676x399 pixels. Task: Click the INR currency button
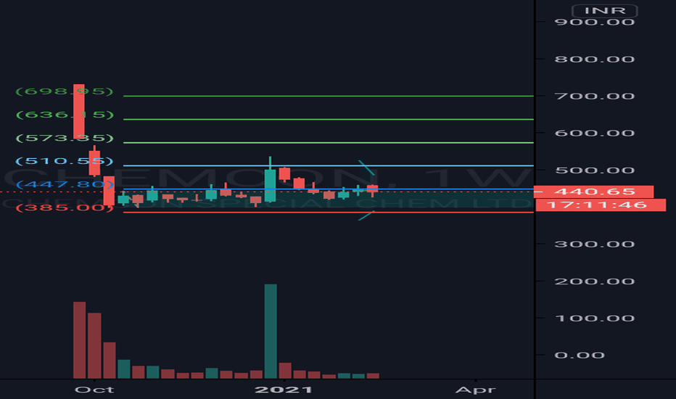604,11
